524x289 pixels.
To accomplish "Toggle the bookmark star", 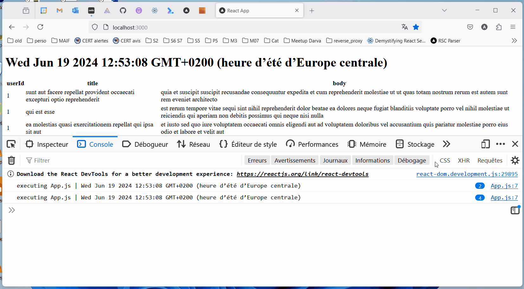I will click(416, 27).
